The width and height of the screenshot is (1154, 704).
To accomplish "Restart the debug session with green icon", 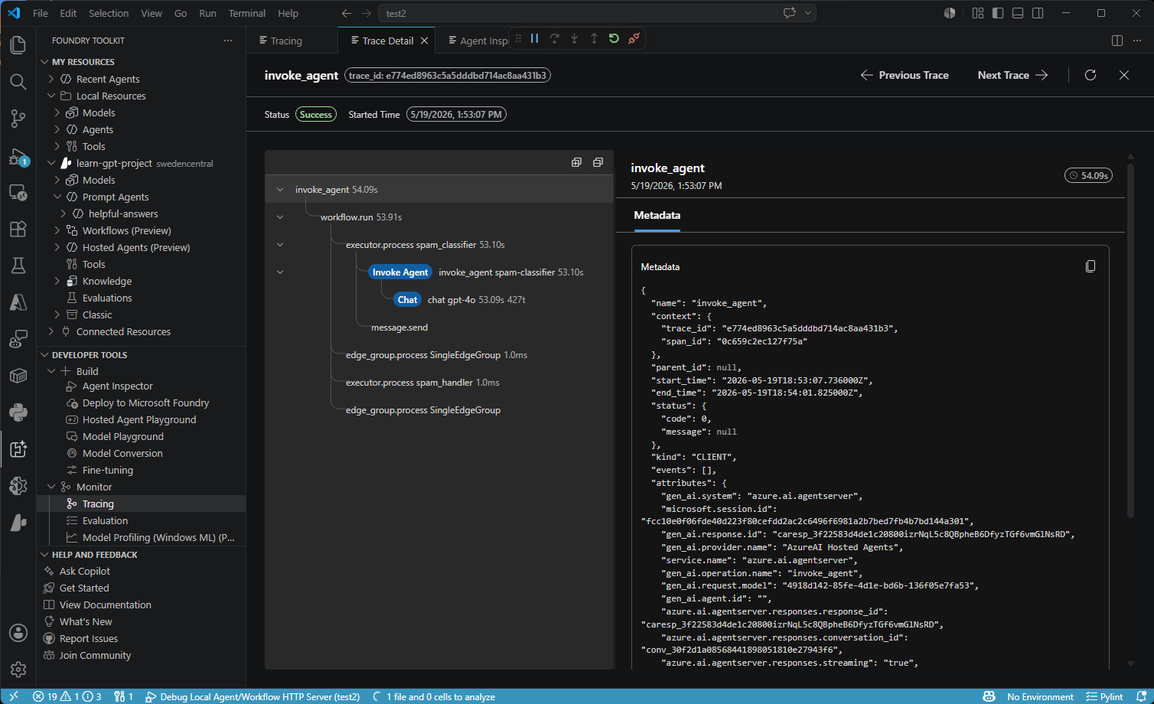I will 614,38.
